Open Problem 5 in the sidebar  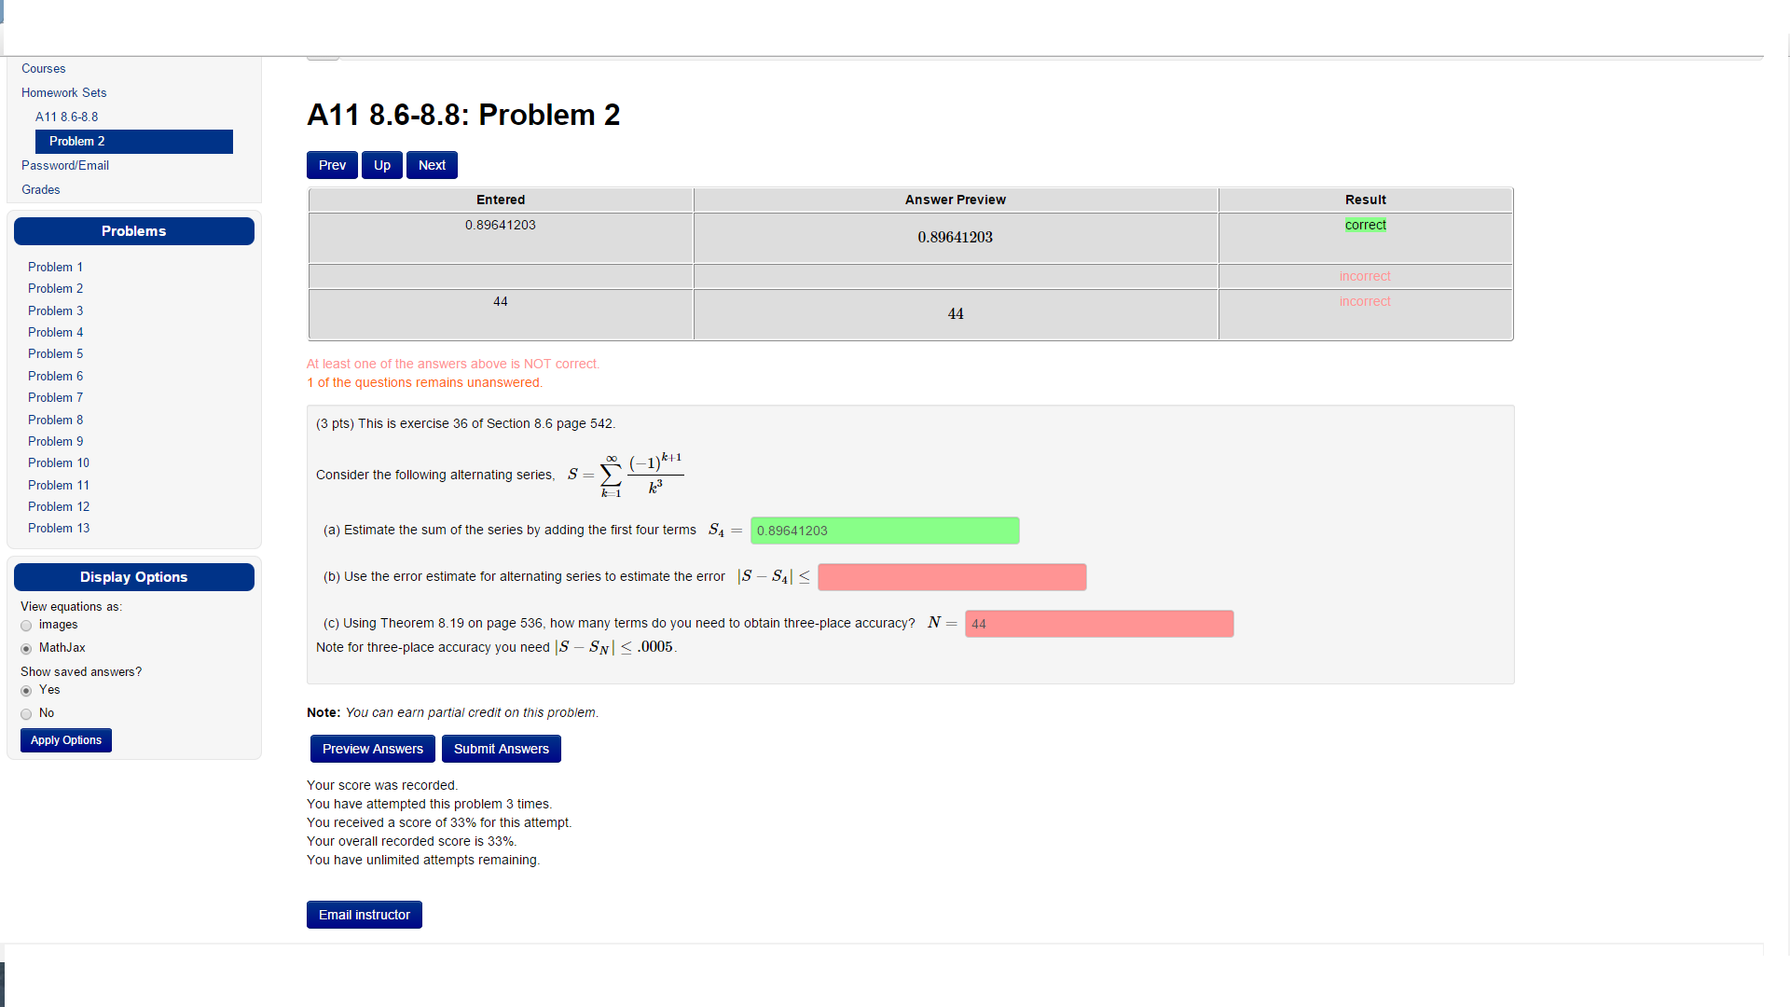(55, 353)
